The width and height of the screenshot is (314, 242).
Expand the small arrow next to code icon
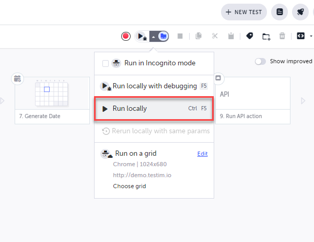(311, 36)
